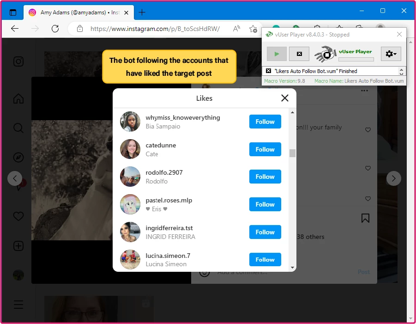
Task: Click username lucina.simeon.7
Action: click(168, 256)
